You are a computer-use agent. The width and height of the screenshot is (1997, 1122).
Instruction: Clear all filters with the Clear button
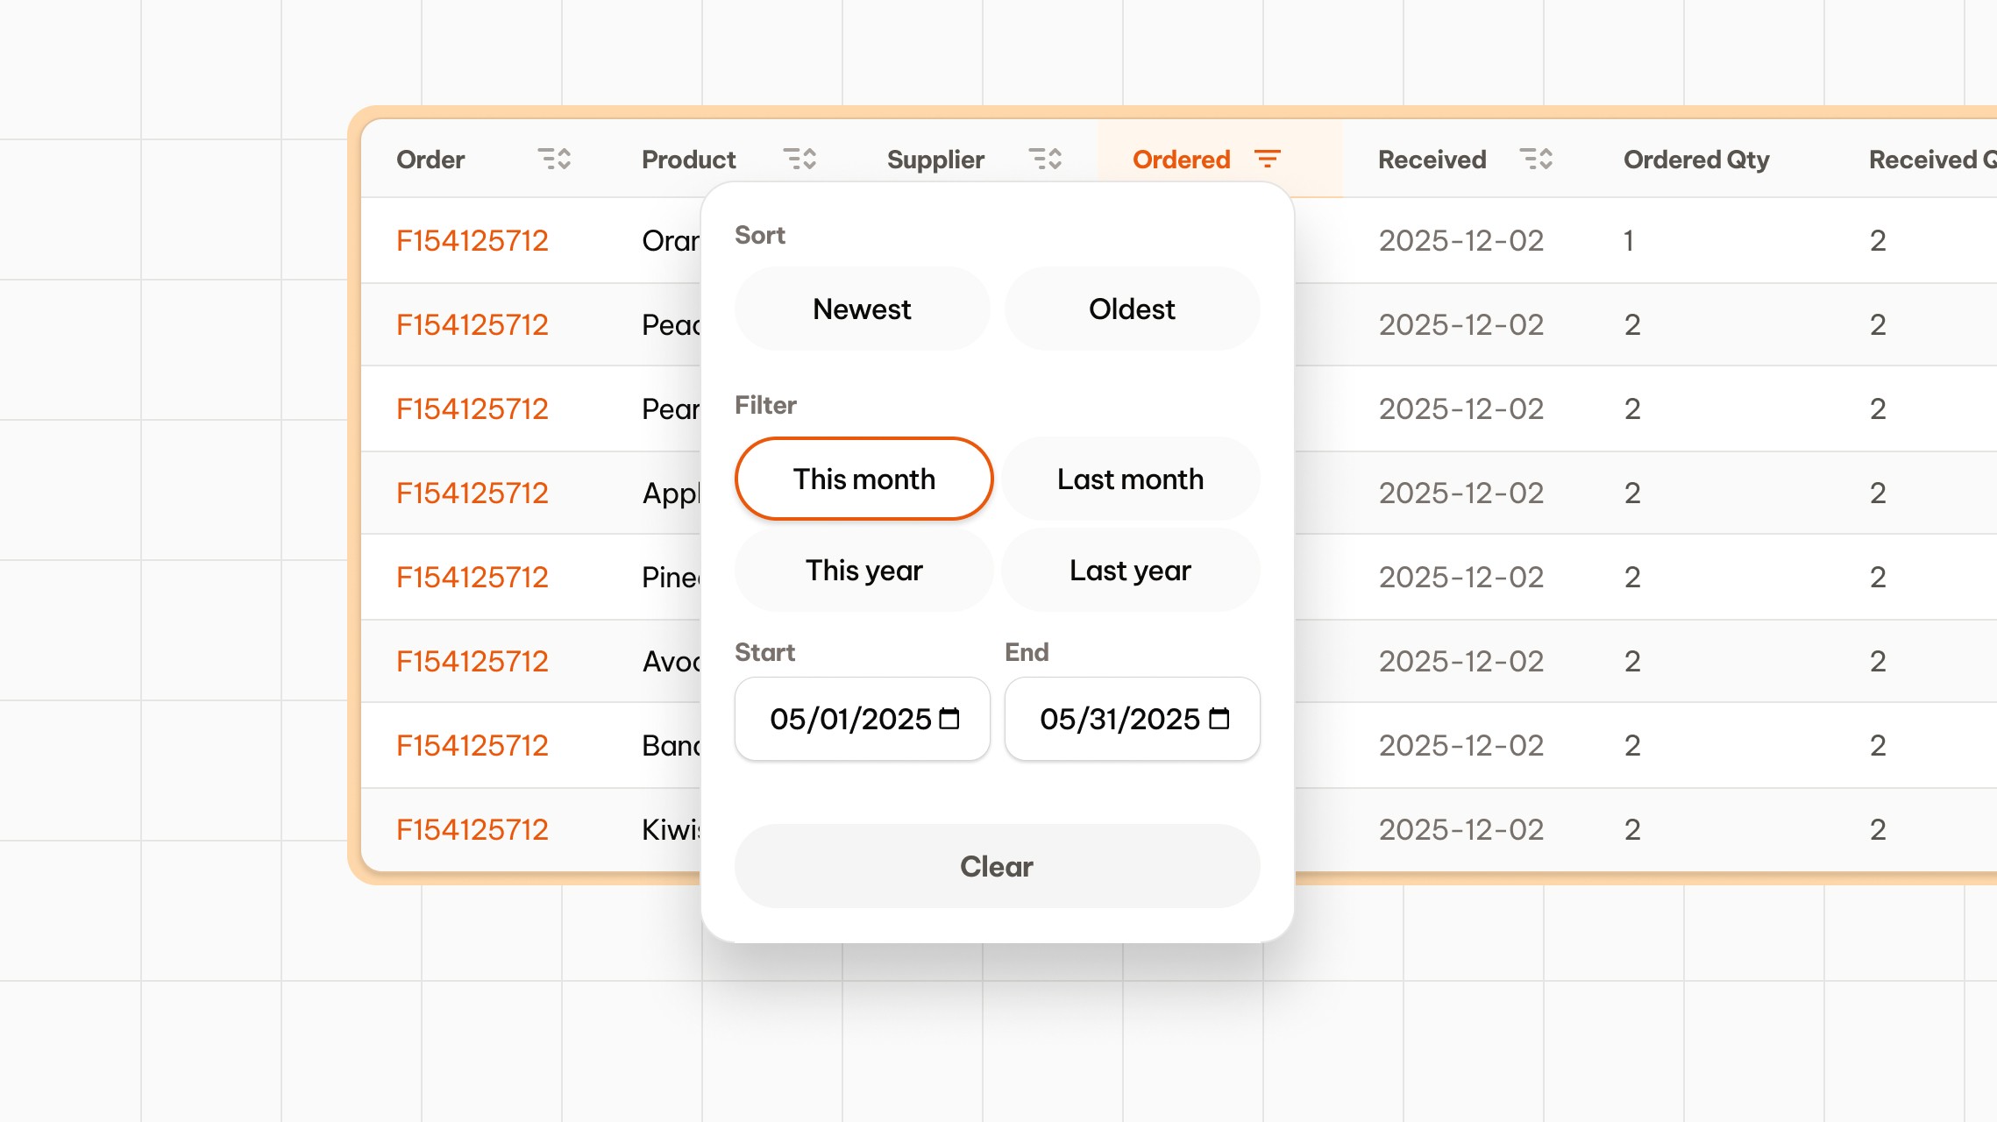click(996, 866)
